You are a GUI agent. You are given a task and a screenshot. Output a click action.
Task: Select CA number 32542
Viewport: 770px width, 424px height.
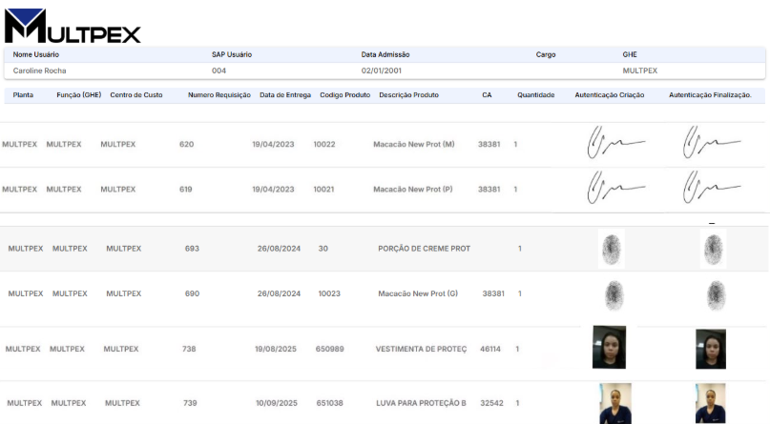point(491,403)
